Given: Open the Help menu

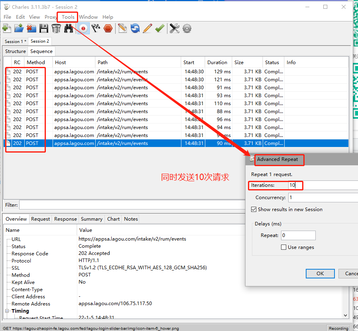Looking at the screenshot, I should tap(108, 17).
